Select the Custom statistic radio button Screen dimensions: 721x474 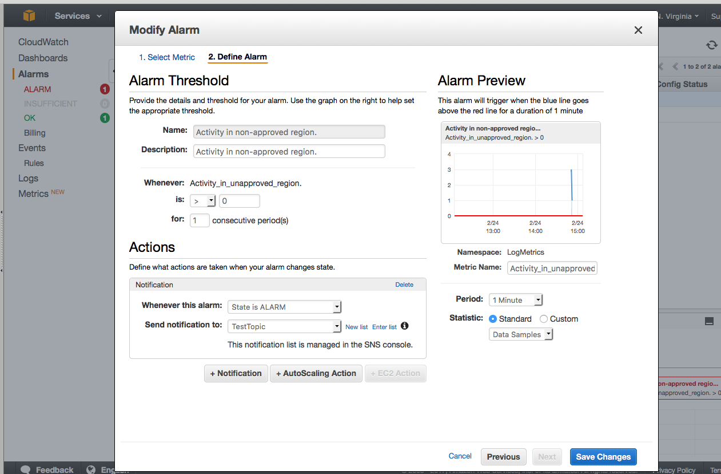click(544, 319)
